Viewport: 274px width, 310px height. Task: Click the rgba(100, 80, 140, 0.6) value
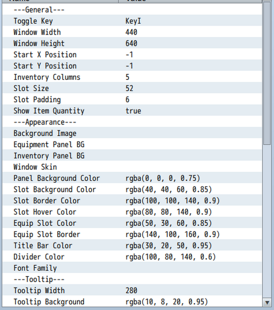click(170, 257)
